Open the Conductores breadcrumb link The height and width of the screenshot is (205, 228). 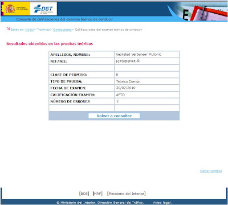(62, 30)
